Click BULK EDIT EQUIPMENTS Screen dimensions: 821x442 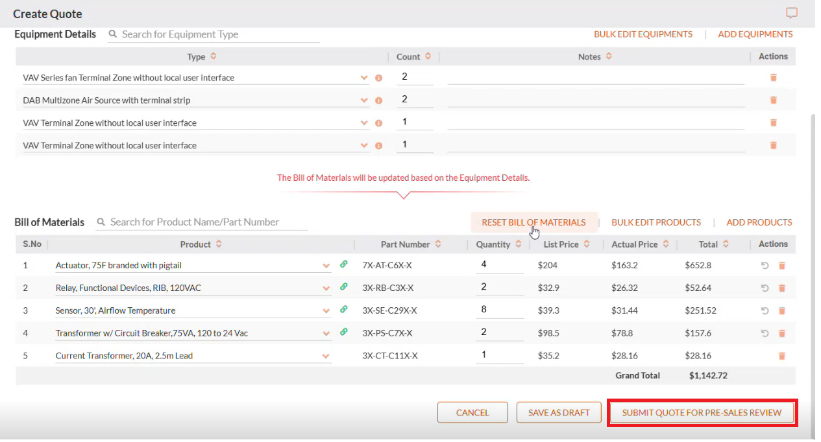pyautogui.click(x=643, y=34)
